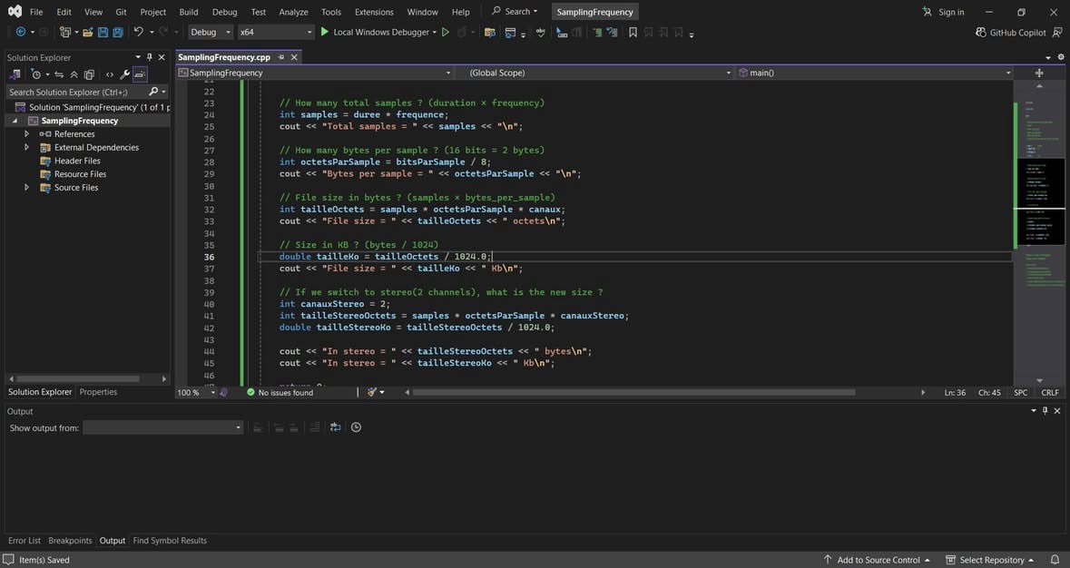The image size is (1070, 568).
Task: Click the Solution Explorer horizontal scrollbar
Action: [78, 378]
